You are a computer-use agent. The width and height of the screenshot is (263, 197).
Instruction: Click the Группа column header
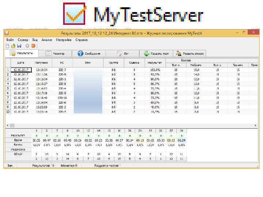point(114,63)
